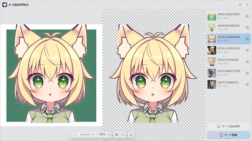This screenshot has height=141, width=252.
Task: Open the 100% zoom level dropdown
Action: coord(109,134)
